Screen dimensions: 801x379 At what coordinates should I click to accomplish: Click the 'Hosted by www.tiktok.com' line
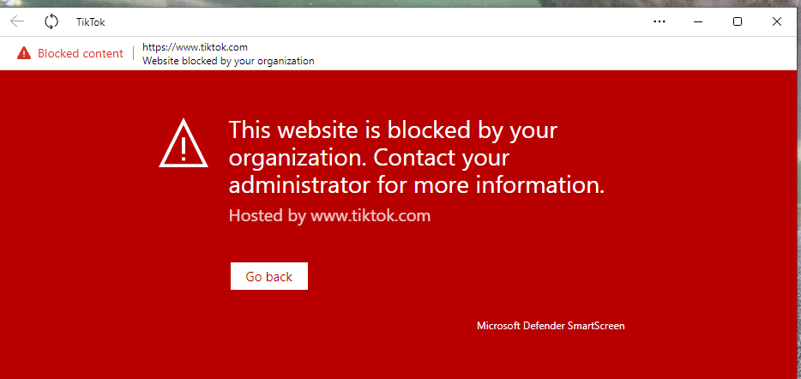[329, 215]
